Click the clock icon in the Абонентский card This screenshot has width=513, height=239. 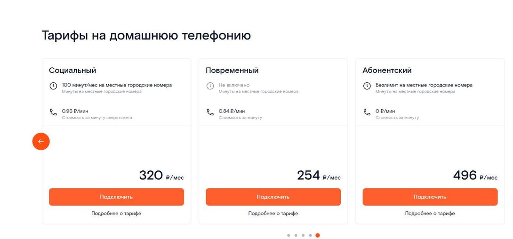367,86
